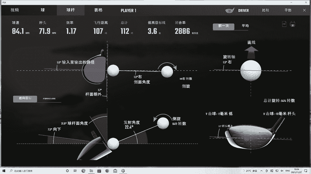Click the 杆面朝外 1.7° label
The width and height of the screenshot is (311, 174).
[x=94, y=93]
